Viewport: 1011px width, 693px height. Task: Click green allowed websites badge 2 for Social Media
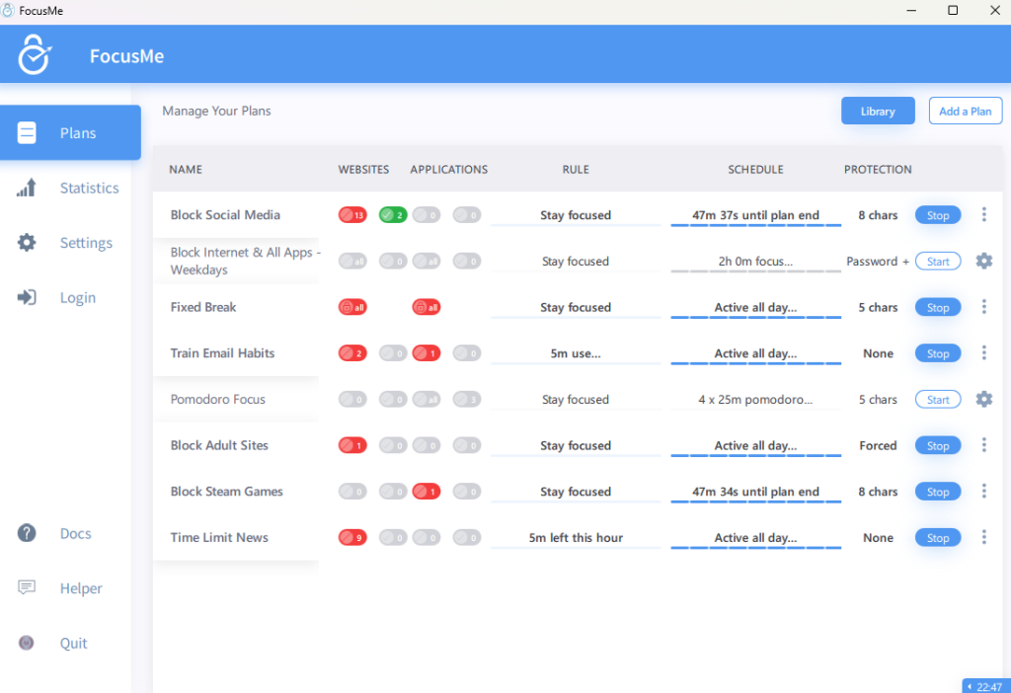click(x=393, y=215)
